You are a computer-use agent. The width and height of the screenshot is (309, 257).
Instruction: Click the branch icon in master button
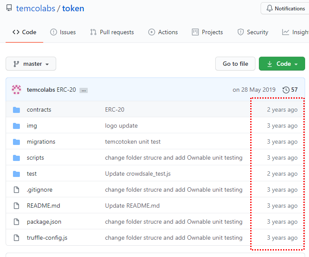pos(16,64)
